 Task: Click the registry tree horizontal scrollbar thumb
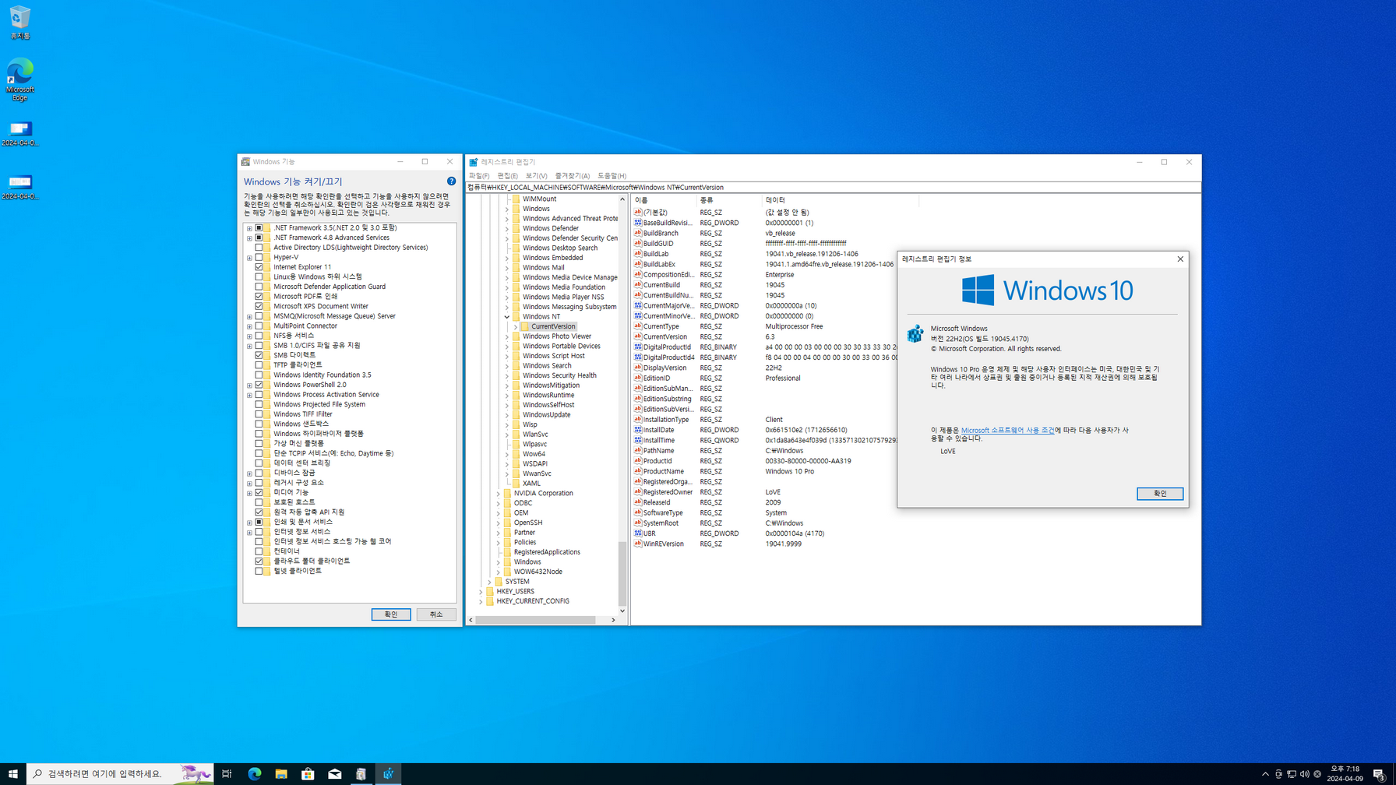(536, 620)
